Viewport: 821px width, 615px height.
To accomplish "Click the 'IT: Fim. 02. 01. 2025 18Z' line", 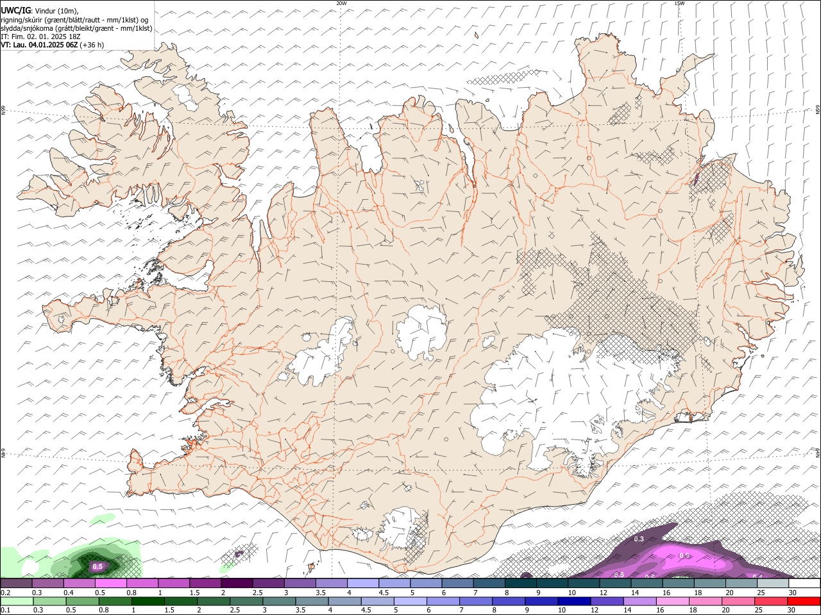I will click(x=41, y=37).
